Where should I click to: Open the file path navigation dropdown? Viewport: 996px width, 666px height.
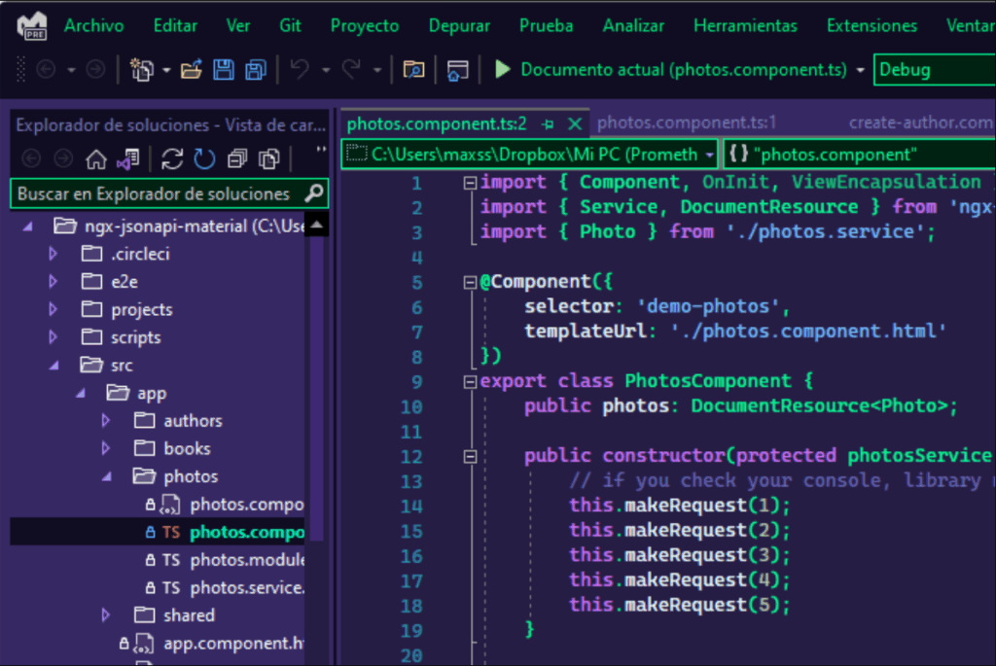tap(709, 155)
